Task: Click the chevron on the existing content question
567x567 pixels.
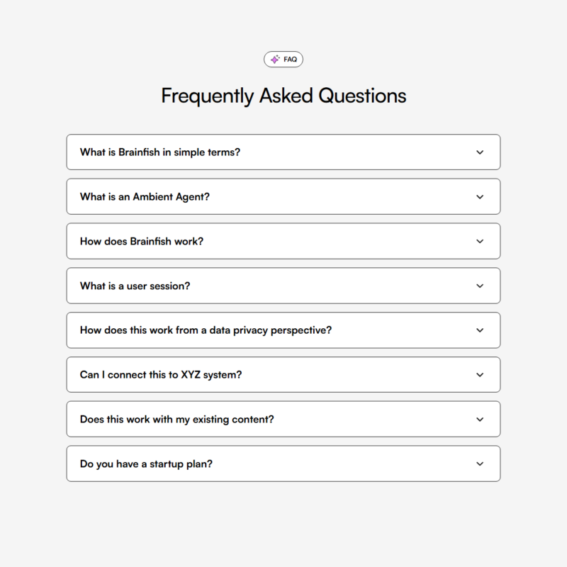Action: coord(480,420)
